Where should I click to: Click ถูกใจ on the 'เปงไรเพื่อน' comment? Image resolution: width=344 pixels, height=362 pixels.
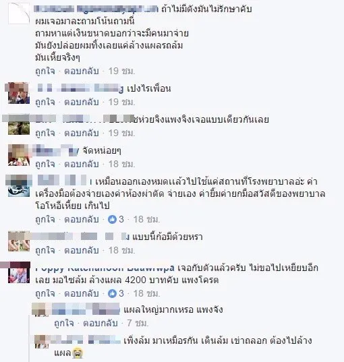point(45,102)
